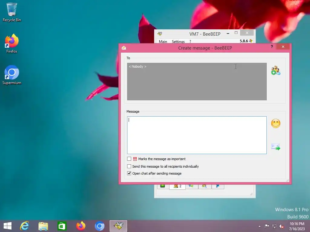Open the Recycle Bin desktop icon
This screenshot has width=310, height=232.
click(12, 12)
